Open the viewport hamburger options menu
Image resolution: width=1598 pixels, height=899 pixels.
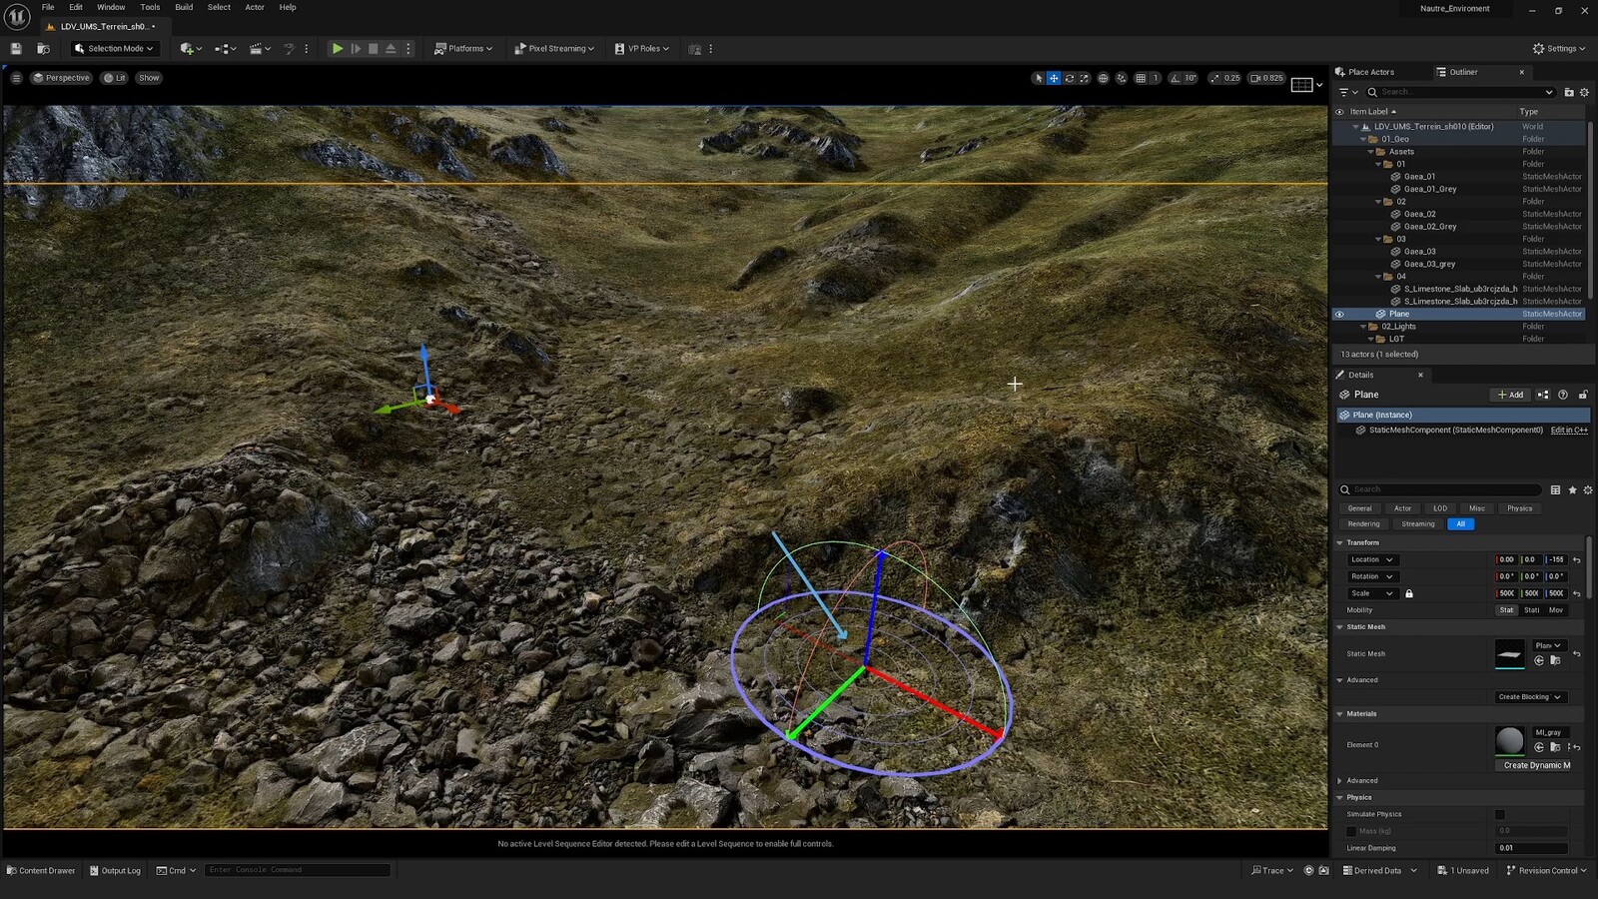(x=16, y=78)
